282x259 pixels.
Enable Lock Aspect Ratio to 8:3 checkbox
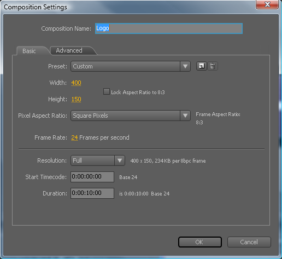pyautogui.click(x=107, y=91)
